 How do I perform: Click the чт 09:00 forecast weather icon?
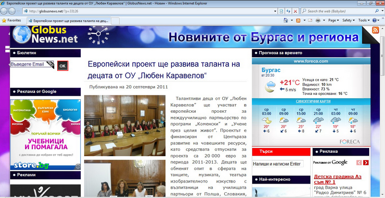[x=353, y=120]
